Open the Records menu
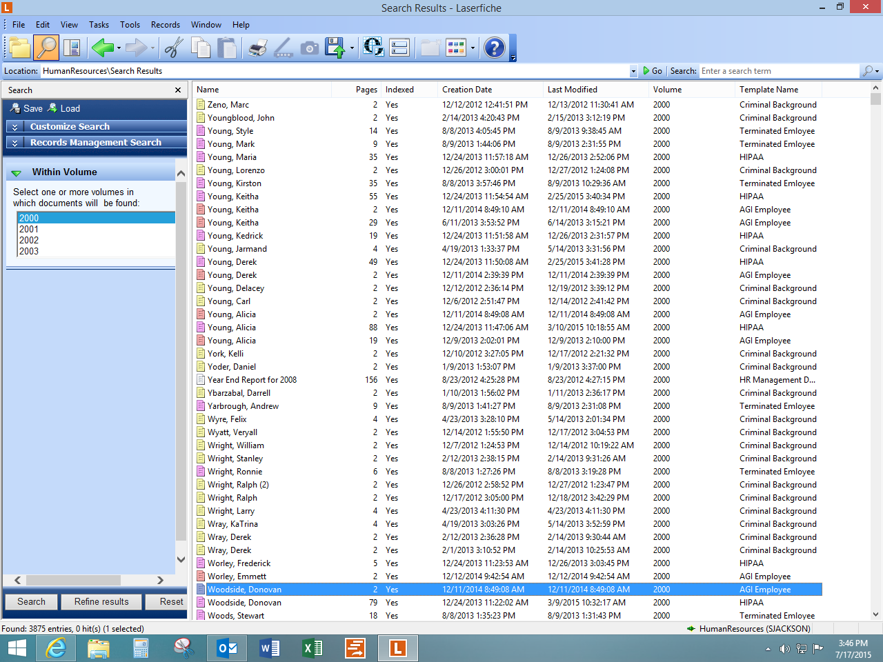This screenshot has width=883, height=662. pyautogui.click(x=166, y=25)
